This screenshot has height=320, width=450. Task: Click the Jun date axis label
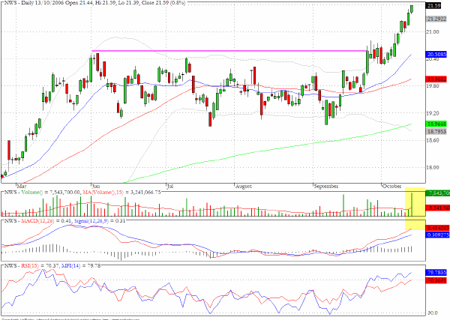[x=95, y=186]
